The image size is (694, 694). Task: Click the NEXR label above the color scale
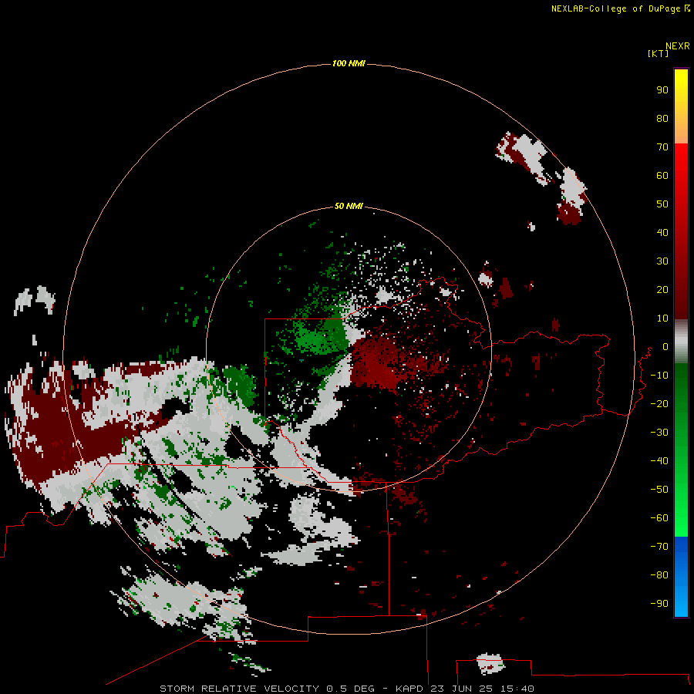tap(677, 46)
